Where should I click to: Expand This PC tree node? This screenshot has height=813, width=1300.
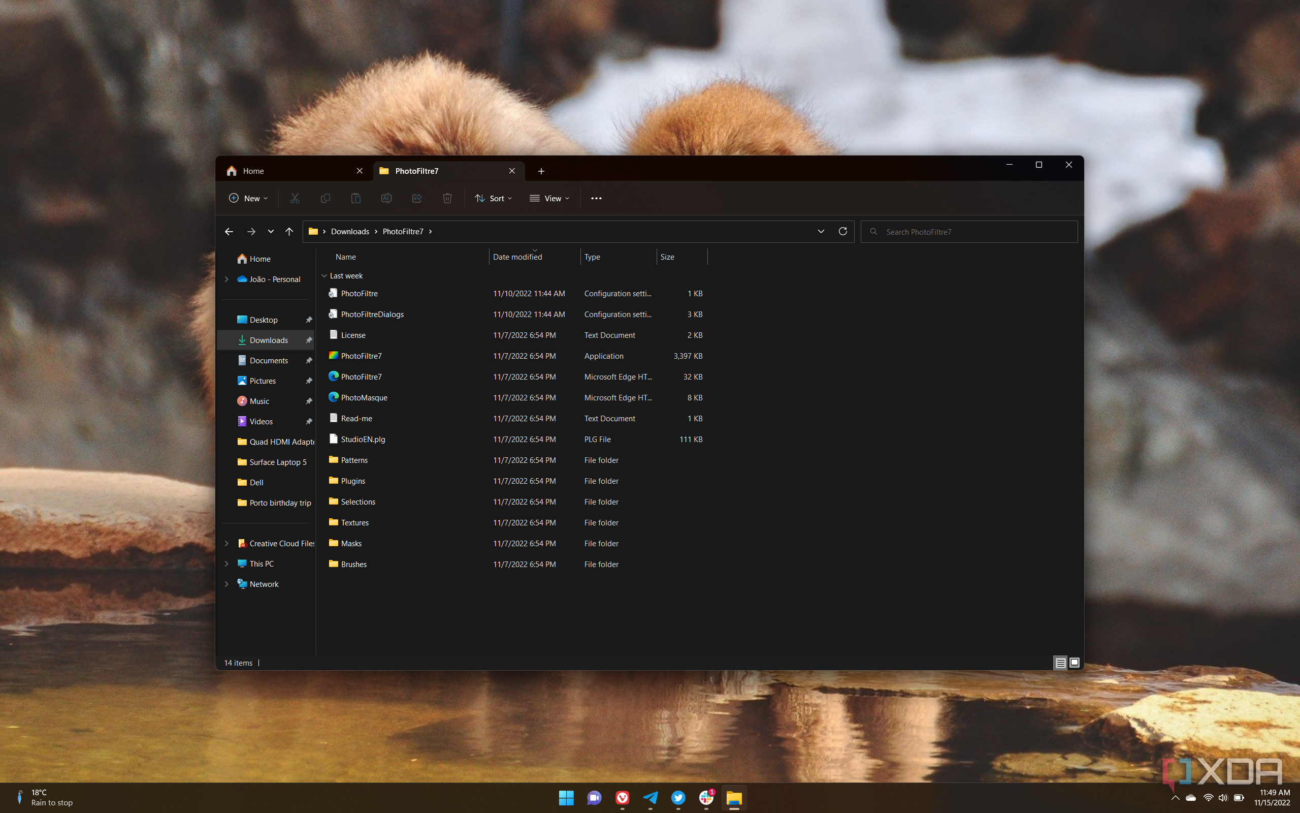(226, 564)
